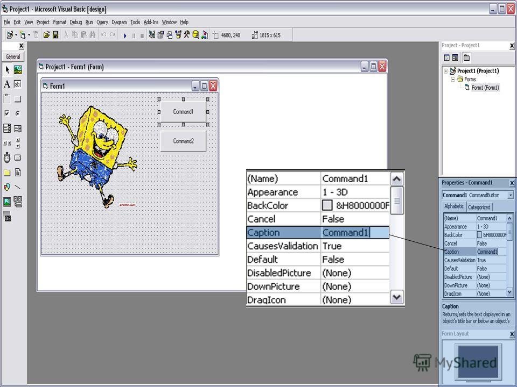
Task: Click the Find binoculars icon in toolbar
Action: (93, 34)
